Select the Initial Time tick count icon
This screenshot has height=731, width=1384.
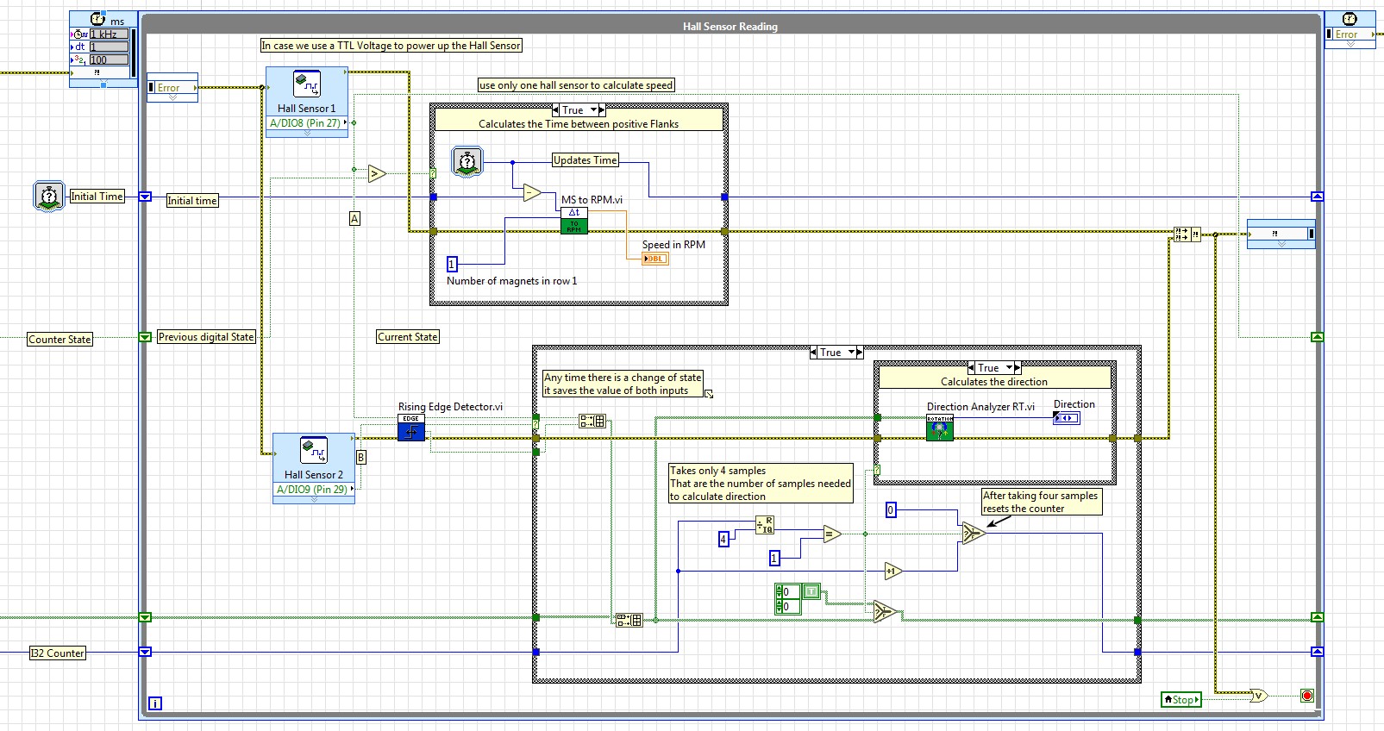[49, 197]
